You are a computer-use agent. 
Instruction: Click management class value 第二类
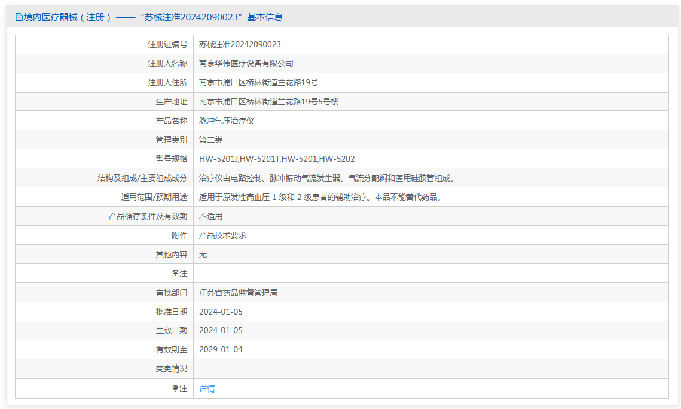(x=210, y=140)
